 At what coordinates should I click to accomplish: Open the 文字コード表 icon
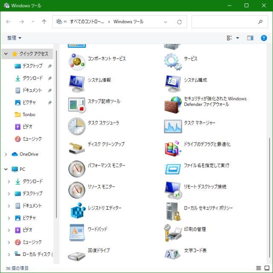coord(173,254)
